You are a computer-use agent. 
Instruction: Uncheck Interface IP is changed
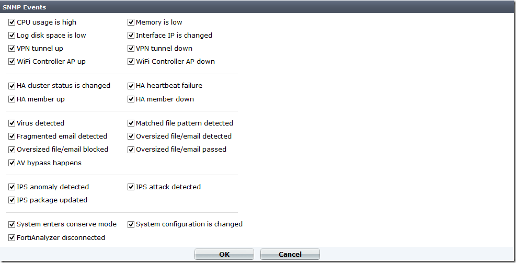tap(131, 36)
